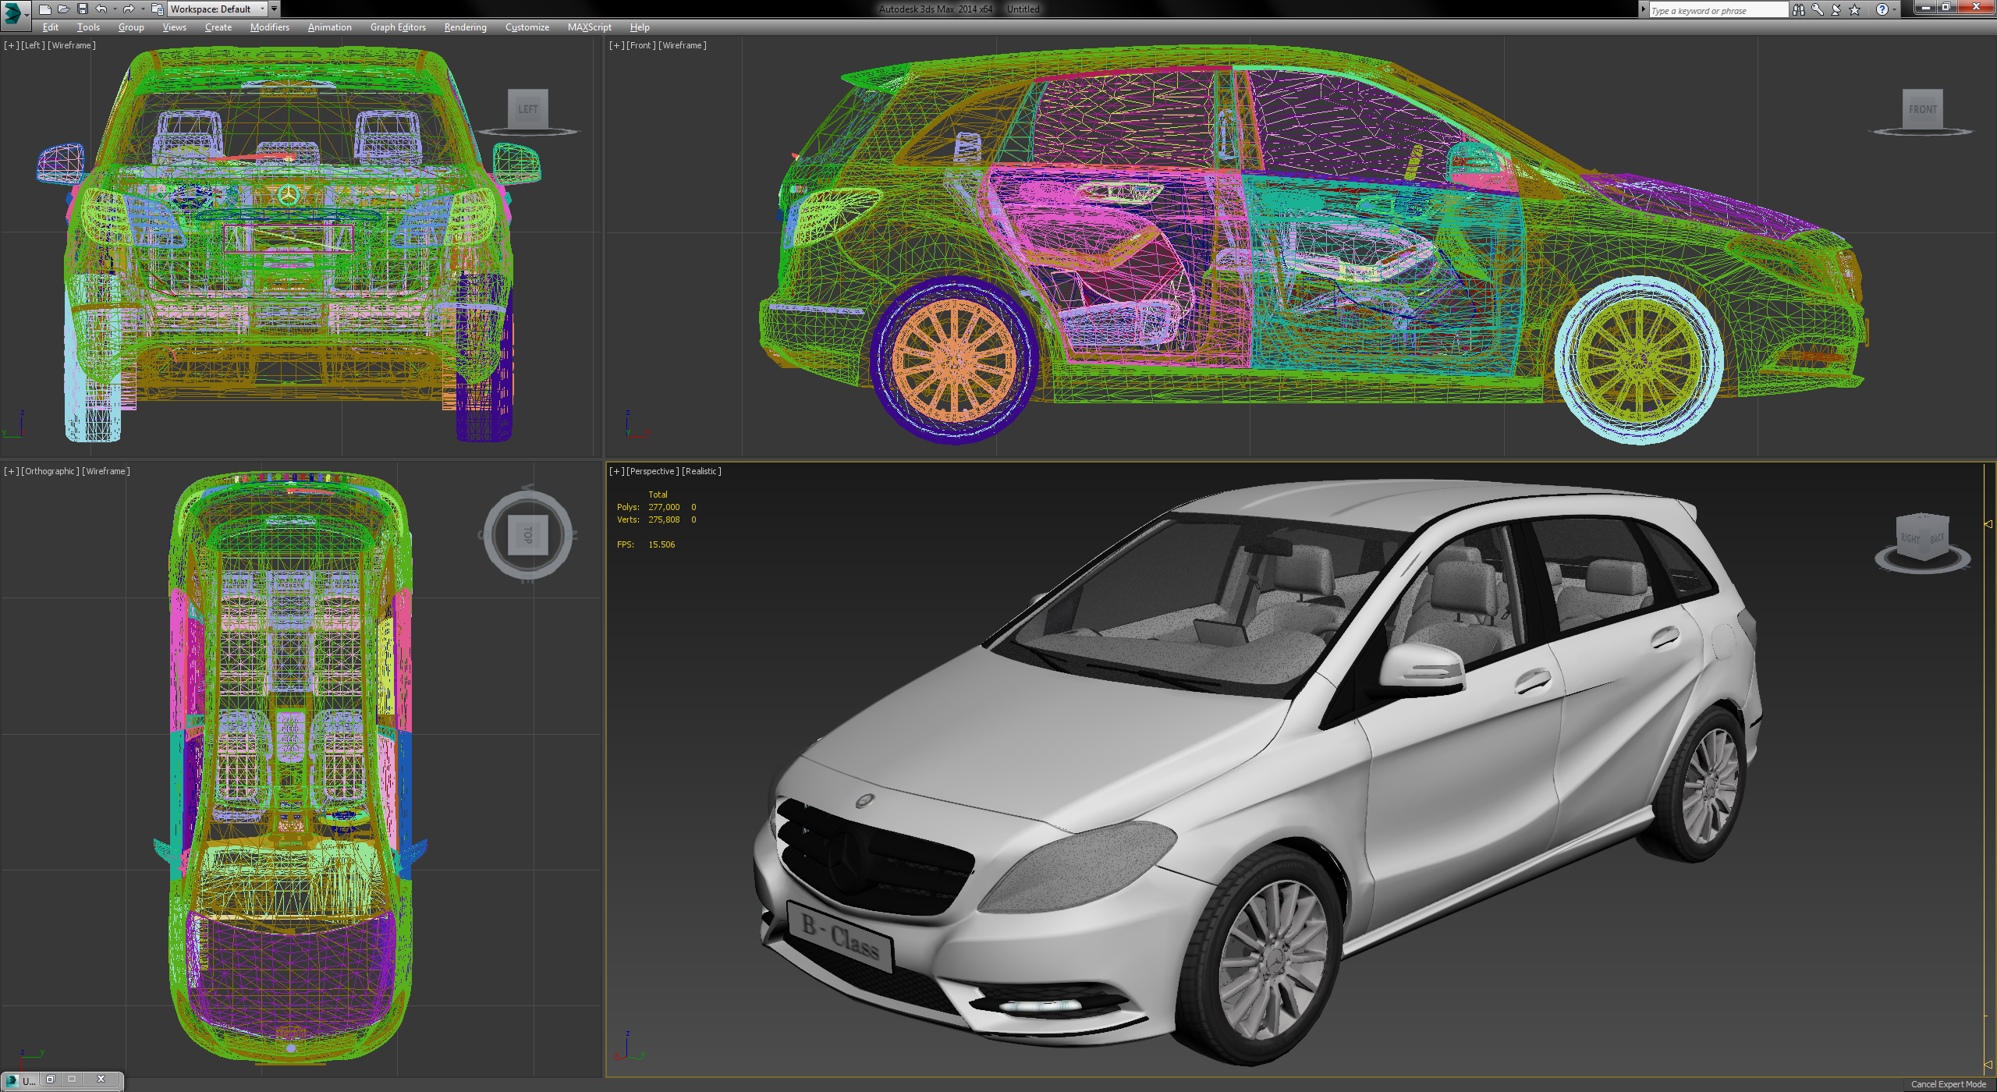Toggle the Left viewport Wireframe label

click(72, 45)
